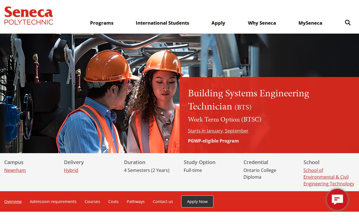Click the Apply Now button
The image size is (359, 224).
[x=197, y=202]
